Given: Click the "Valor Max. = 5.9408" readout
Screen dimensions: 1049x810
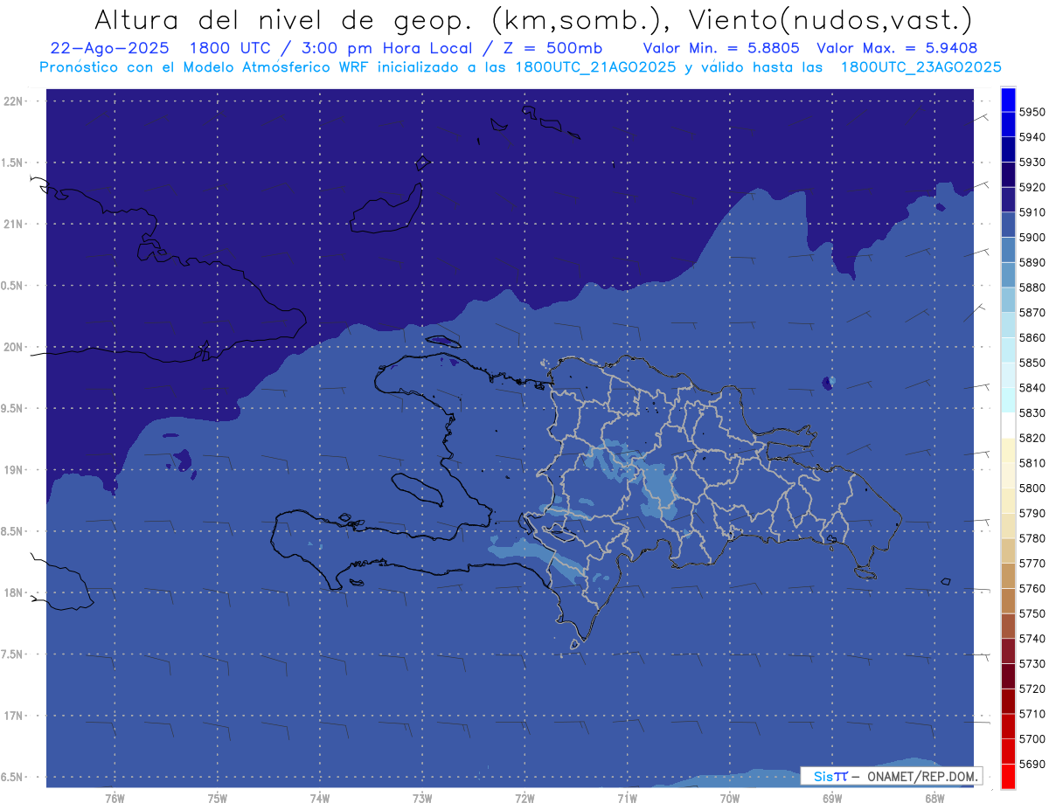Looking at the screenshot, I should (x=897, y=48).
